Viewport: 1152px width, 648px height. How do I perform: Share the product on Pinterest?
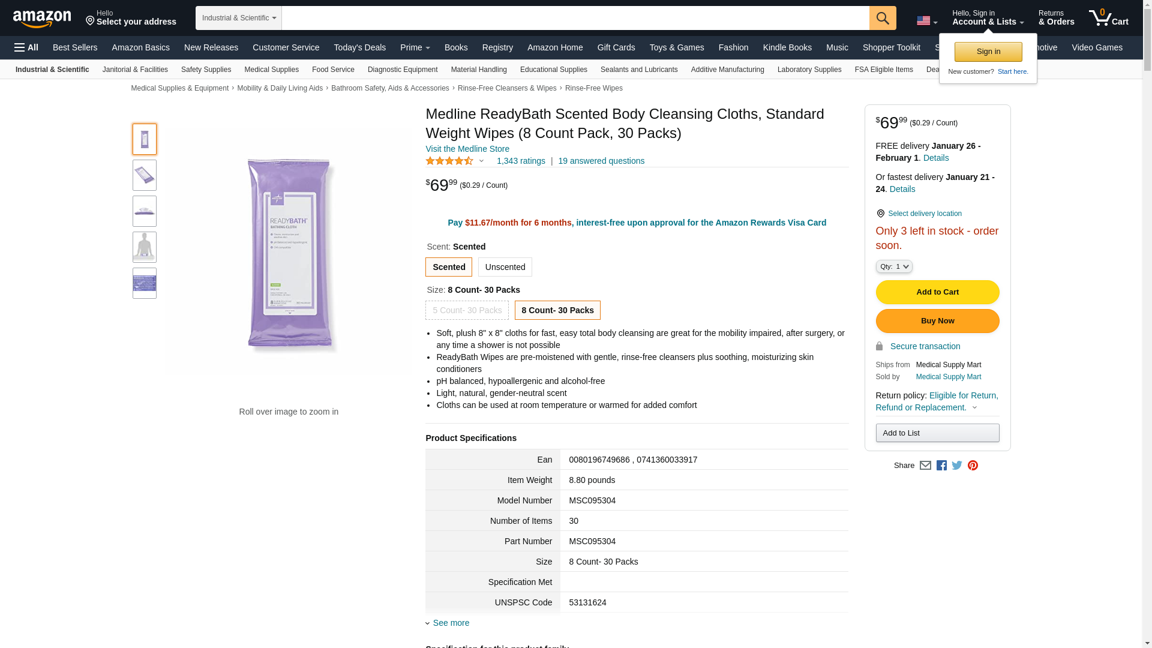[x=973, y=466]
